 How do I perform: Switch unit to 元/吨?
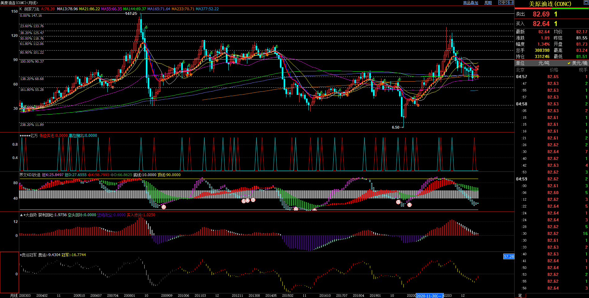544,63
